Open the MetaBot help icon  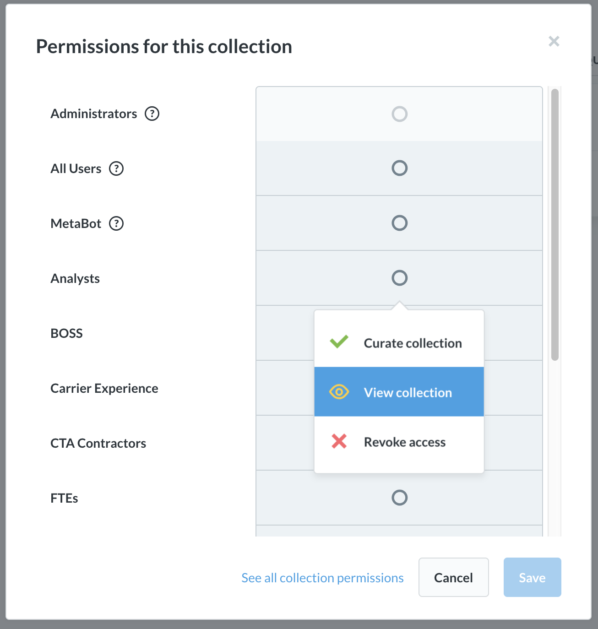117,223
